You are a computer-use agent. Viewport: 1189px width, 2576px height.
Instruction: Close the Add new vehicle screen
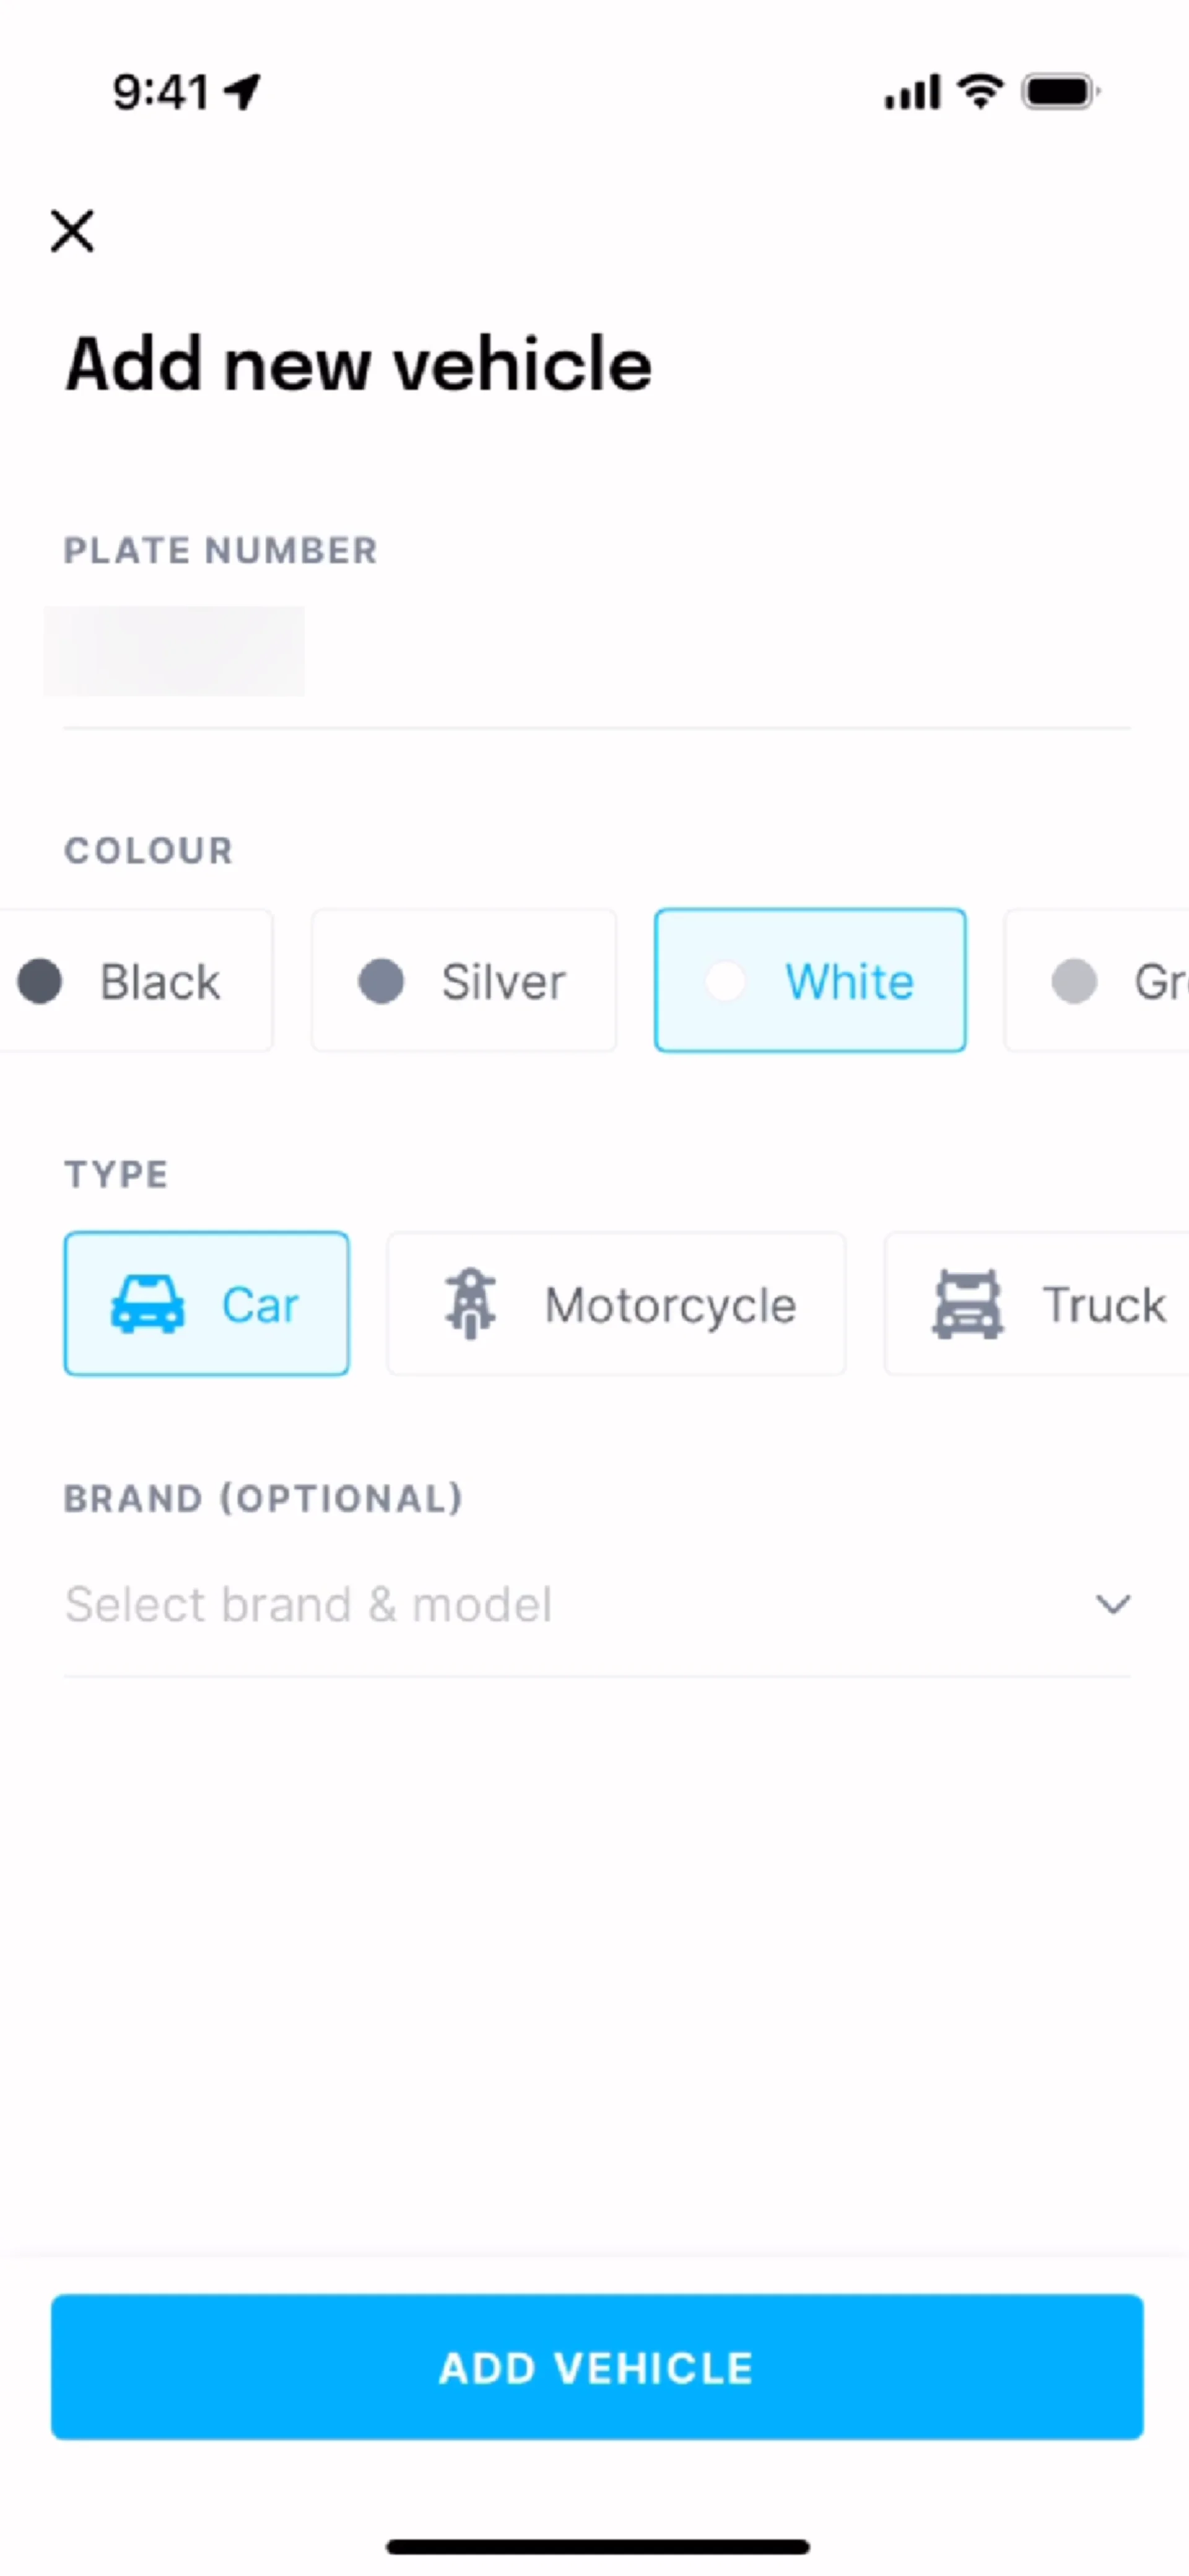(72, 231)
